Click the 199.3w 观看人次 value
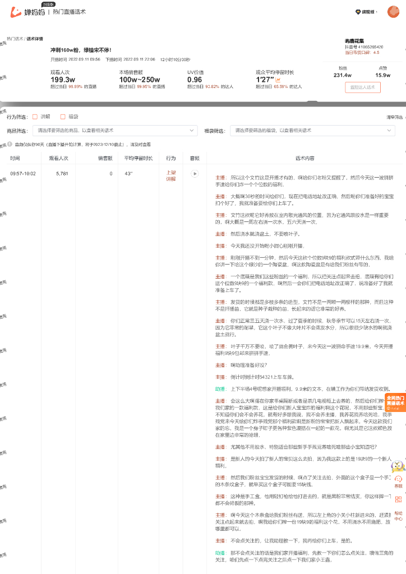The width and height of the screenshot is (406, 574). coord(63,80)
